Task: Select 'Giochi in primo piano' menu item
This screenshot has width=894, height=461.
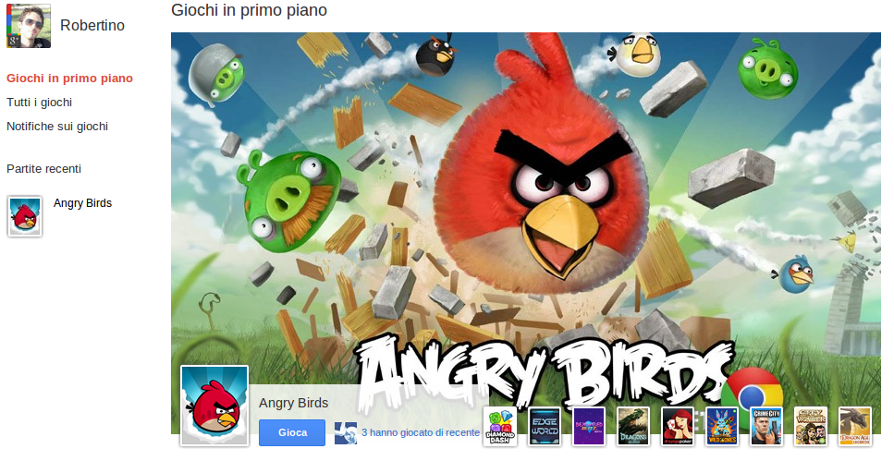Action: point(69,79)
